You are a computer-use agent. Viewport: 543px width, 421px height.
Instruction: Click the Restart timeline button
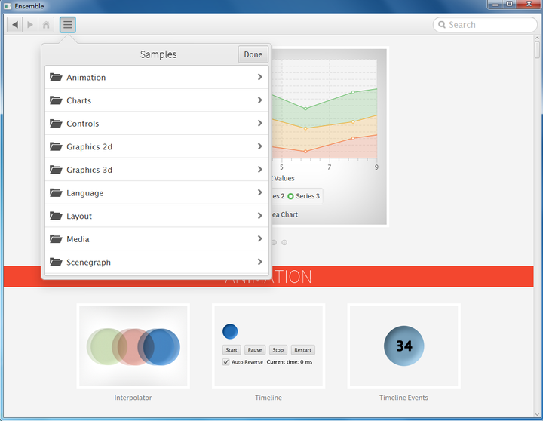[x=302, y=350]
